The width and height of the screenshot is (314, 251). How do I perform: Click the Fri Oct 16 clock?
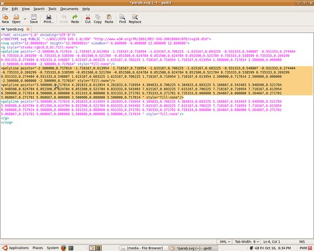pos(276,248)
